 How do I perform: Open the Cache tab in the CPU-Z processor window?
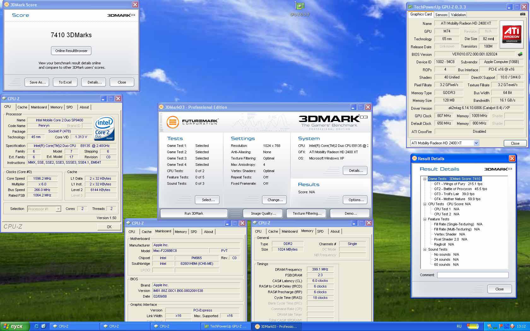click(22, 107)
